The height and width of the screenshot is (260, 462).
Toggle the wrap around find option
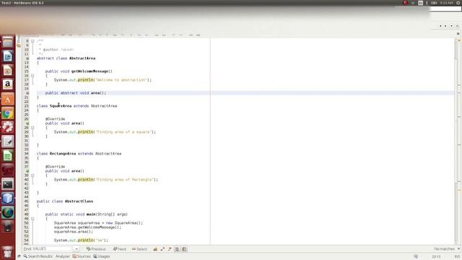point(184,249)
